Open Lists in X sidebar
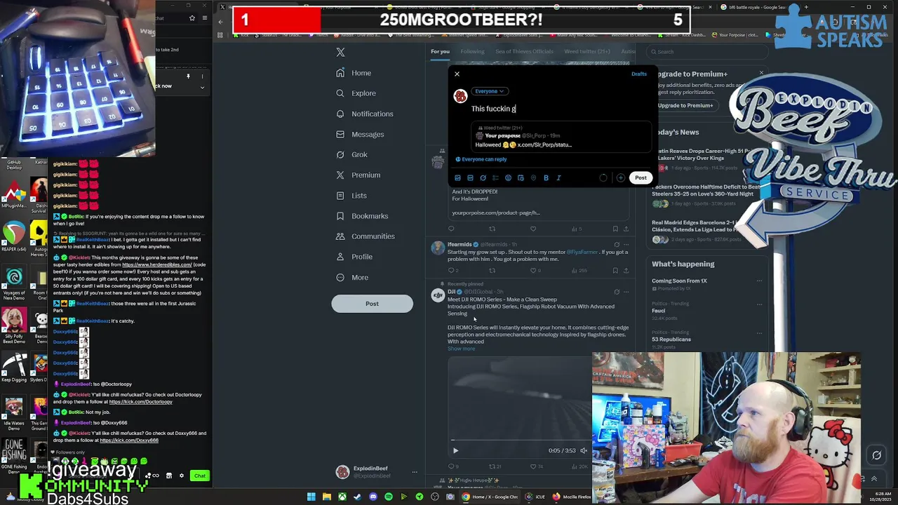This screenshot has width=898, height=505. 351,195
